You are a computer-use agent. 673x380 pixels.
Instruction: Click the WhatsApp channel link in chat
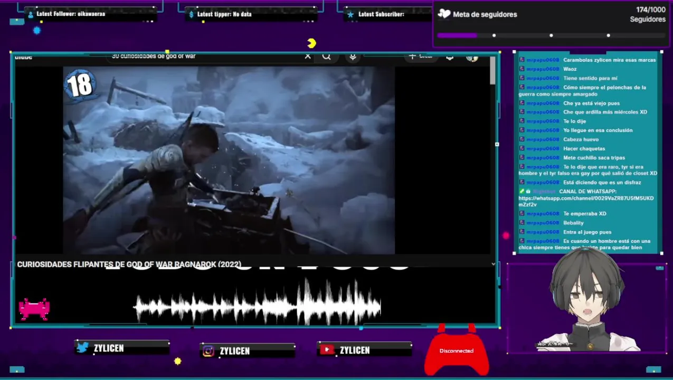[x=586, y=201]
